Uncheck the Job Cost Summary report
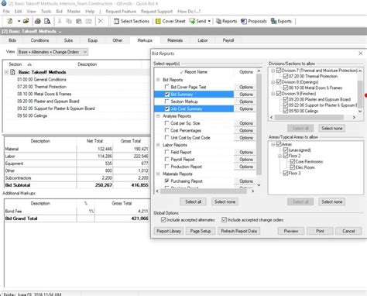The height and width of the screenshot is (296, 367). 167,108
